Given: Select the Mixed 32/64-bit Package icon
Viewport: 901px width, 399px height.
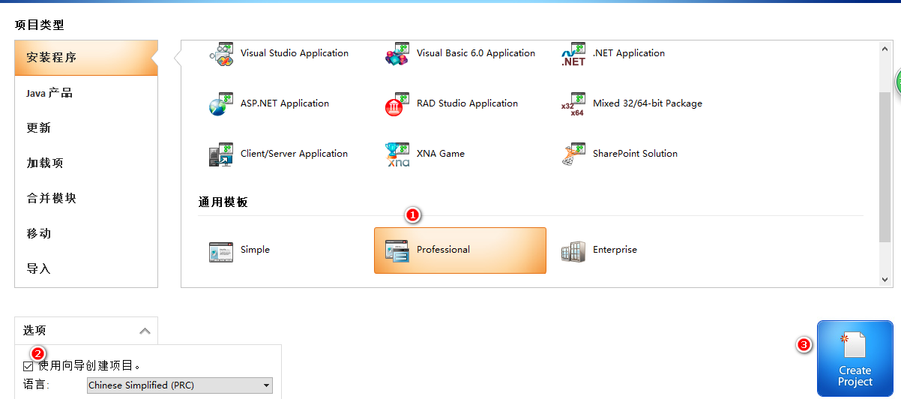Looking at the screenshot, I should point(573,104).
